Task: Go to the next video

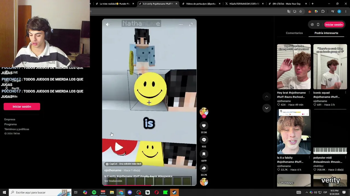Action: [x=267, y=108]
